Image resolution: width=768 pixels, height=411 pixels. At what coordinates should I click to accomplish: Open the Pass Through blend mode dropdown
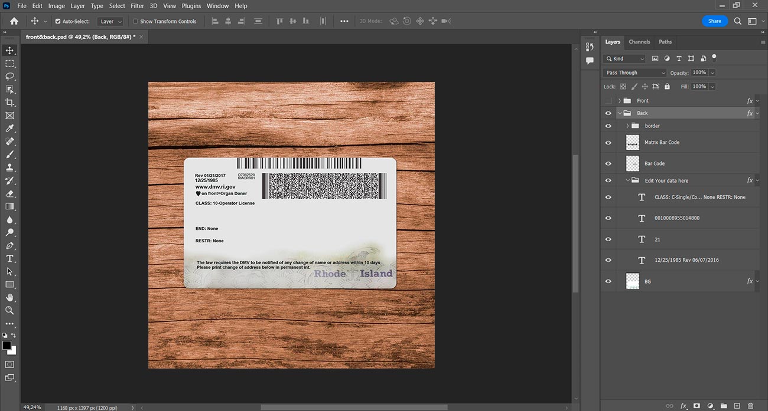coord(634,73)
